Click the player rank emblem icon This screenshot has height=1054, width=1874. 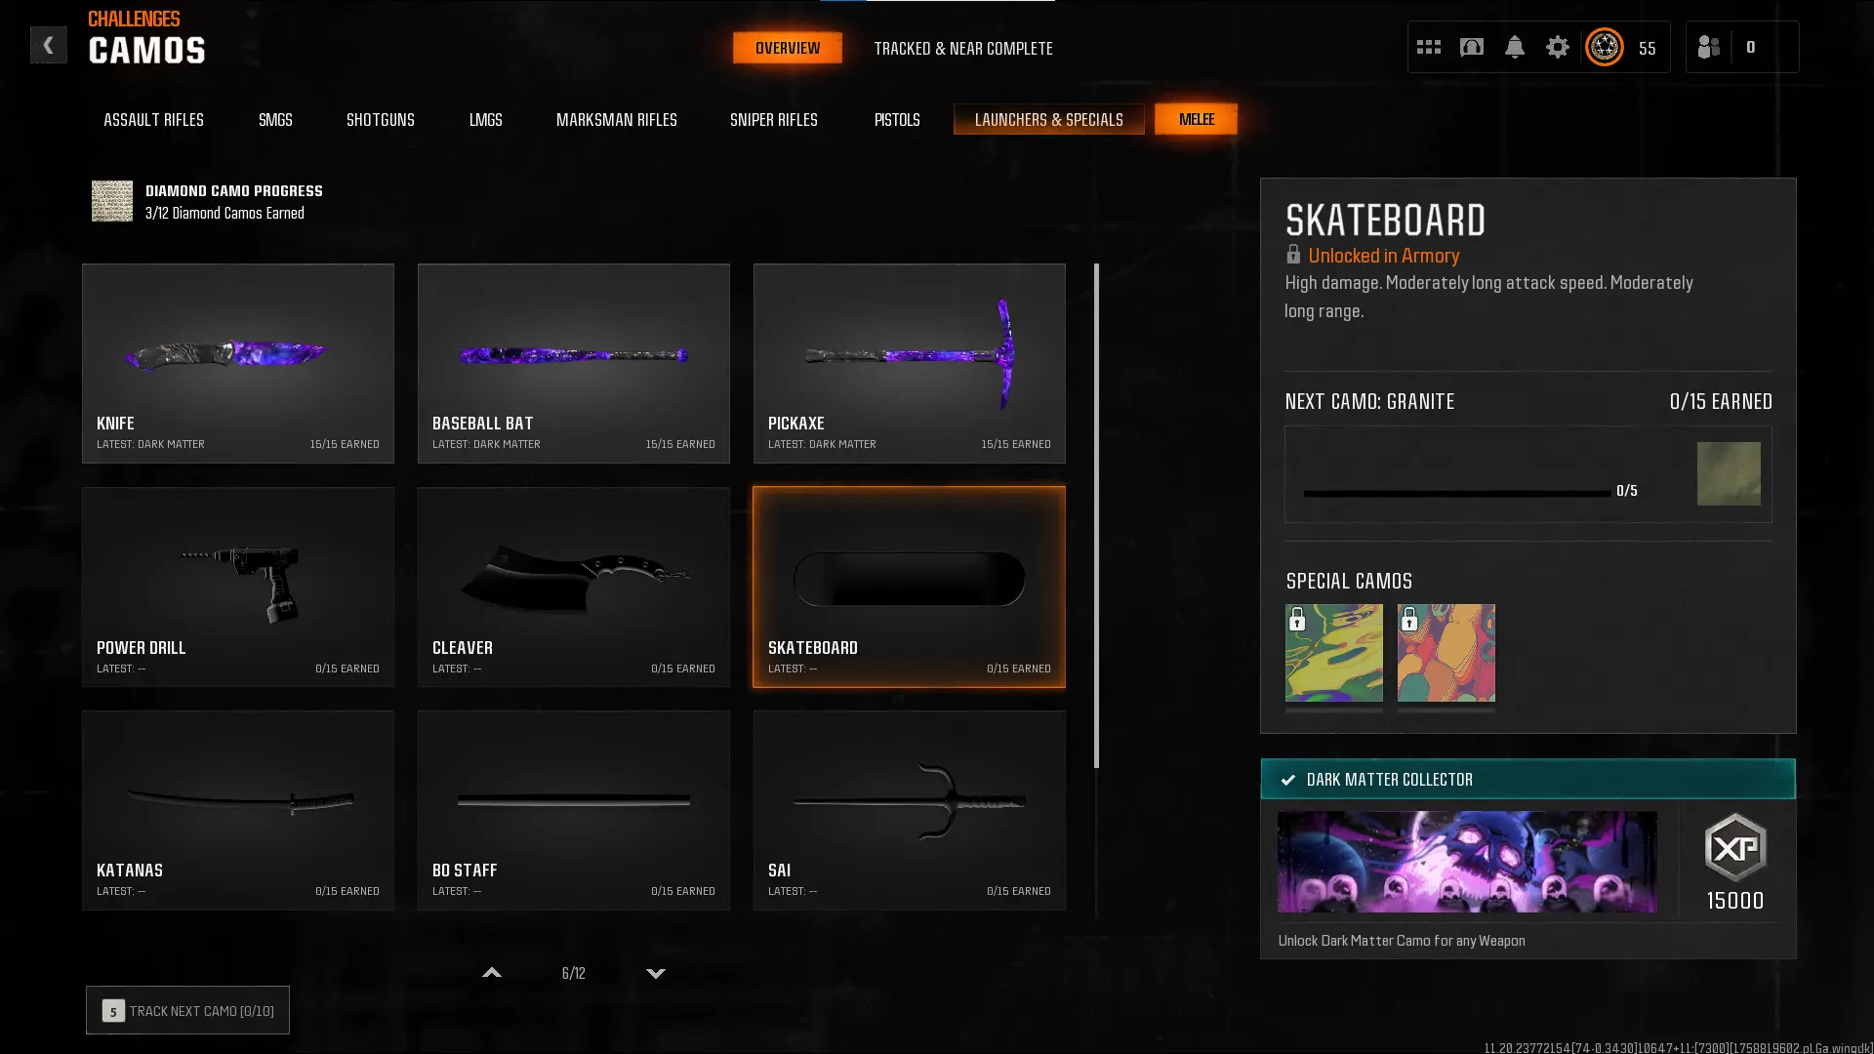pos(1604,47)
